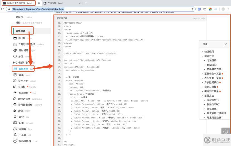The width and height of the screenshot is (231, 146).
Task: Click the 模板引擎 icon
Action: [x=15, y=62]
